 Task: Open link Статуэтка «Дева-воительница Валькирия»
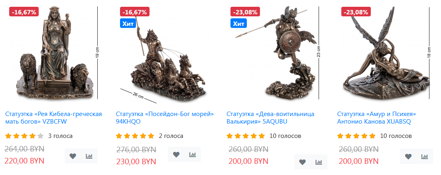coord(270,118)
